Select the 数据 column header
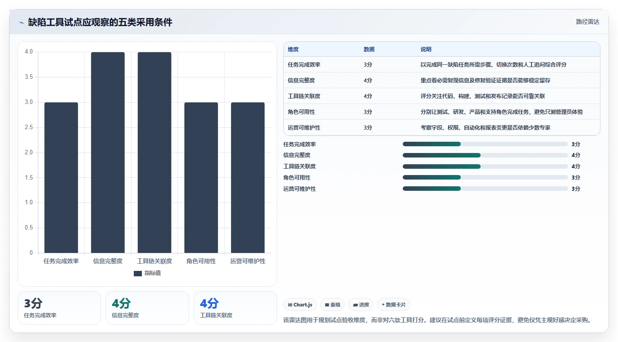618x342 pixels. [369, 49]
